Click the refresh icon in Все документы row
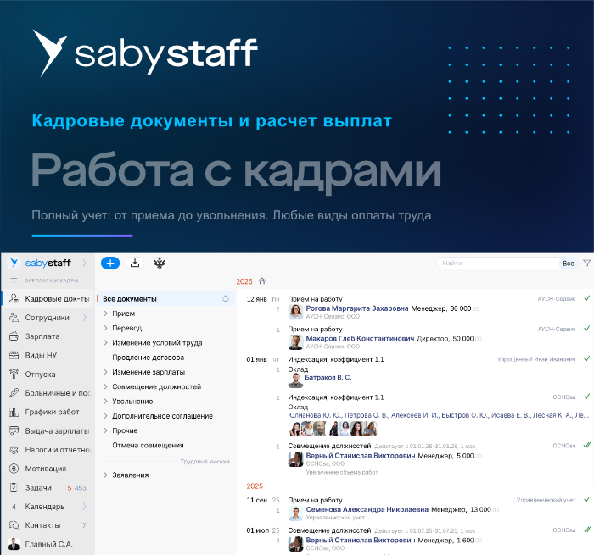594x555 pixels. coord(226,299)
